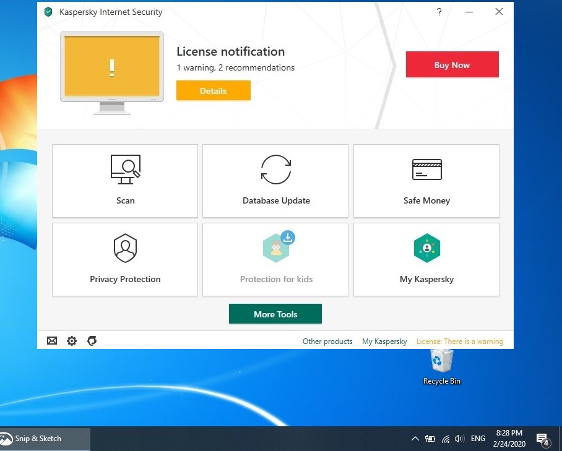Open the envelope news icon
Viewport: 562px width, 451px height.
click(52, 341)
